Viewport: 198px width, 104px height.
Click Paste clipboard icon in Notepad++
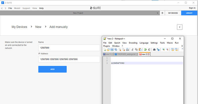tap(140, 49)
